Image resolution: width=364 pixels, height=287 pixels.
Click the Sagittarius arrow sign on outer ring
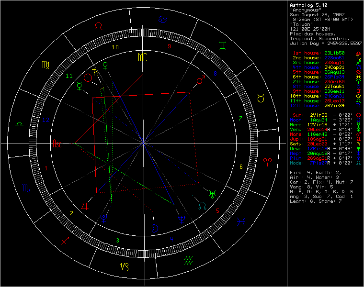pyautogui.click(x=64, y=241)
